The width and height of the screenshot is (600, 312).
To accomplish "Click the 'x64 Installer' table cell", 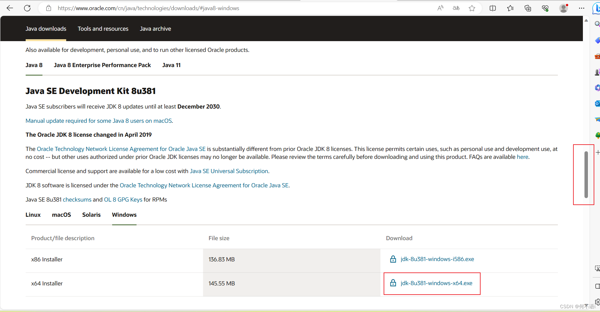I will (x=114, y=284).
